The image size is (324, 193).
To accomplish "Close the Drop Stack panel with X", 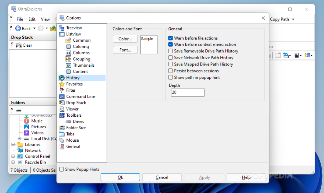I will pyautogui.click(x=12, y=44).
